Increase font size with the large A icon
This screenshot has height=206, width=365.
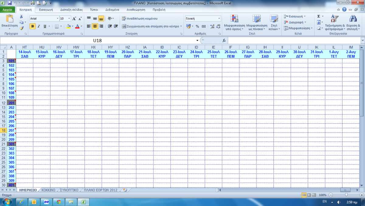75,19
